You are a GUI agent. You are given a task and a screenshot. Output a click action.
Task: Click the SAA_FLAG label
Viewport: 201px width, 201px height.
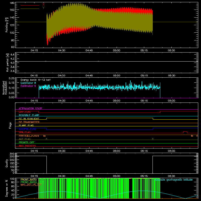pos(25,132)
